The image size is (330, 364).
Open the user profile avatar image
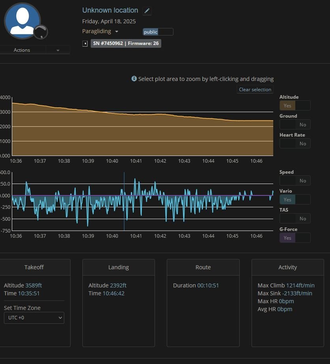[22, 21]
